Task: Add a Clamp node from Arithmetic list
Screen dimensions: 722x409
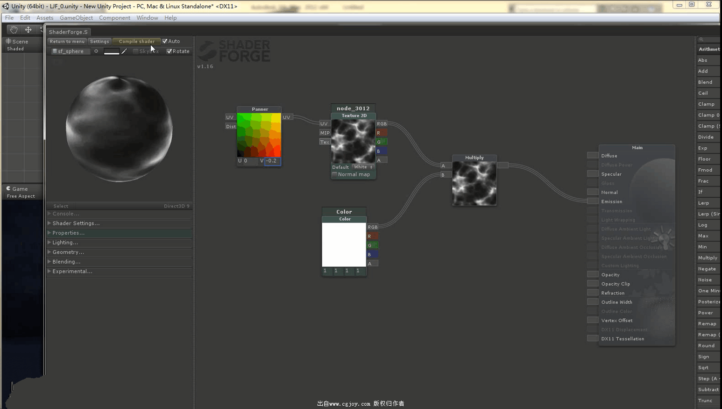Action: point(708,104)
